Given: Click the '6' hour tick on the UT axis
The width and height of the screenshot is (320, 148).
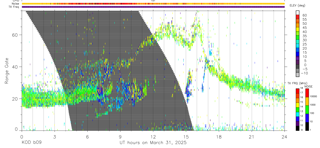Looking at the screenshot, I should [87, 137].
